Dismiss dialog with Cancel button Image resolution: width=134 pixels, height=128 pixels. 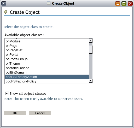(x=40, y=113)
